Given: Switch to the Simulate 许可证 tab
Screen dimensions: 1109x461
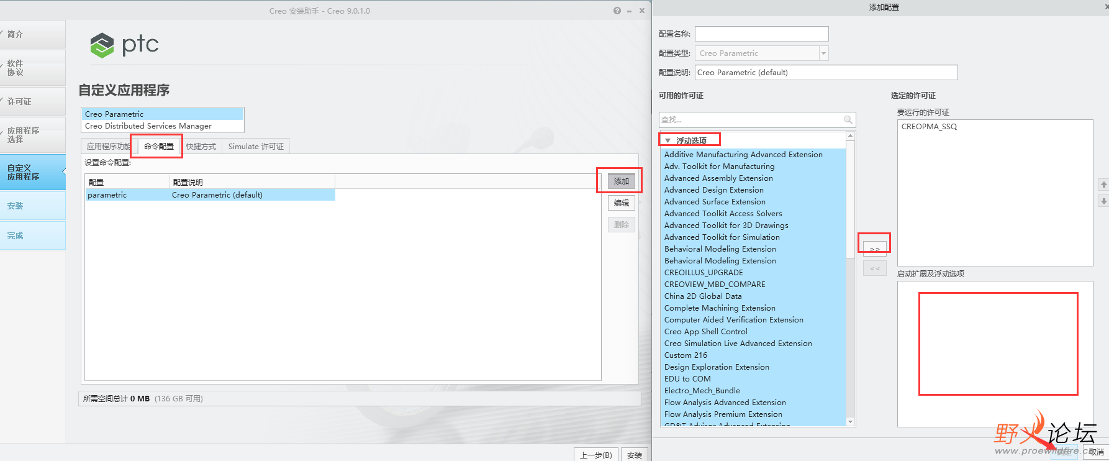Looking at the screenshot, I should pyautogui.click(x=256, y=147).
